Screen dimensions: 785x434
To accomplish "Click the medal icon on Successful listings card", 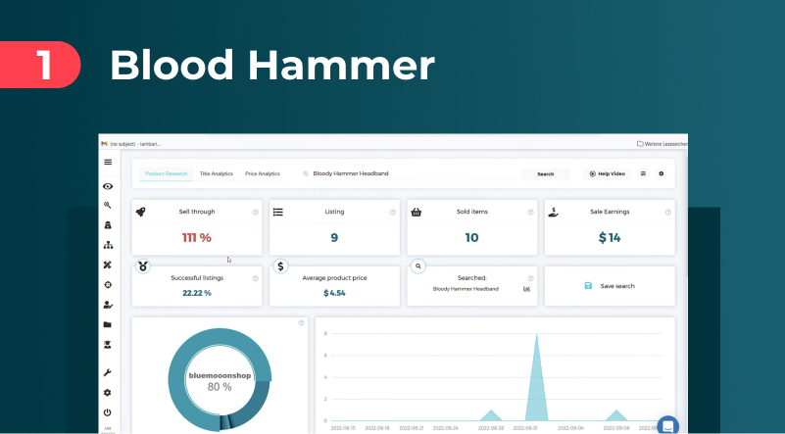I will [x=143, y=266].
